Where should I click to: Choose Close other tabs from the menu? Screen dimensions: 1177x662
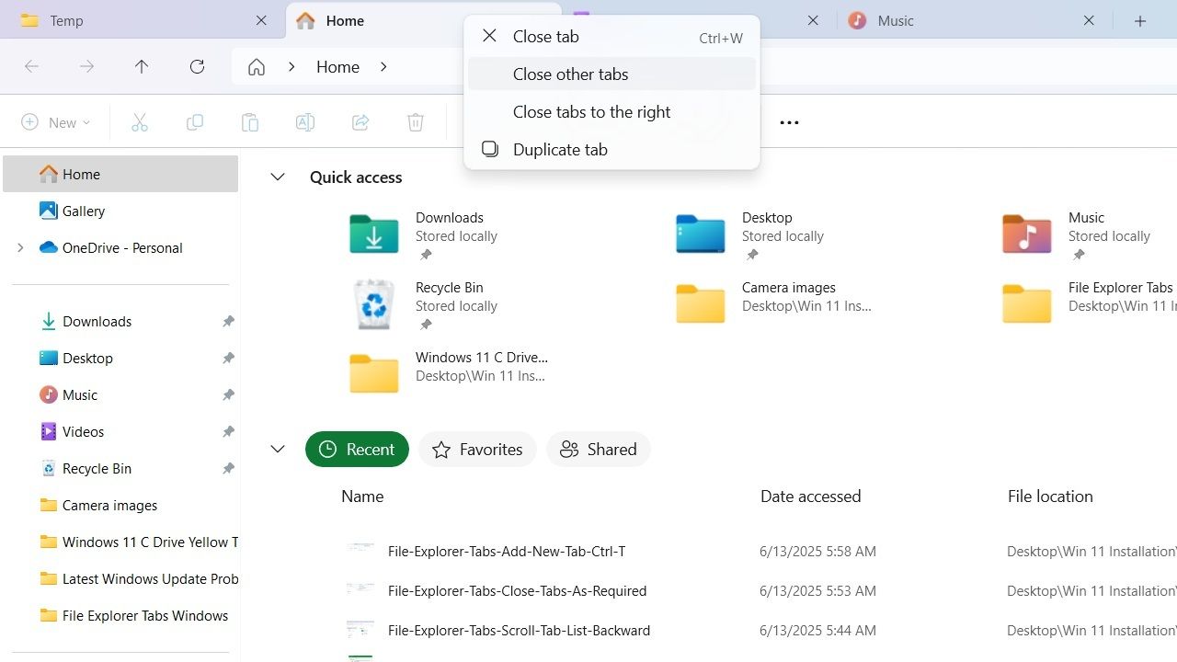point(570,74)
